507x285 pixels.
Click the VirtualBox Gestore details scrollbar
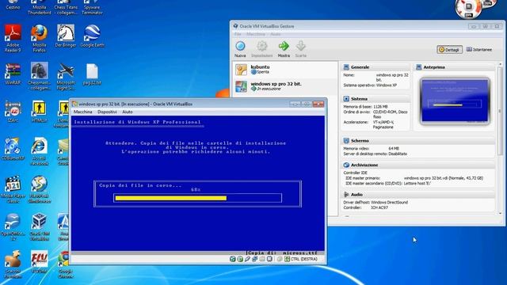tap(500, 139)
